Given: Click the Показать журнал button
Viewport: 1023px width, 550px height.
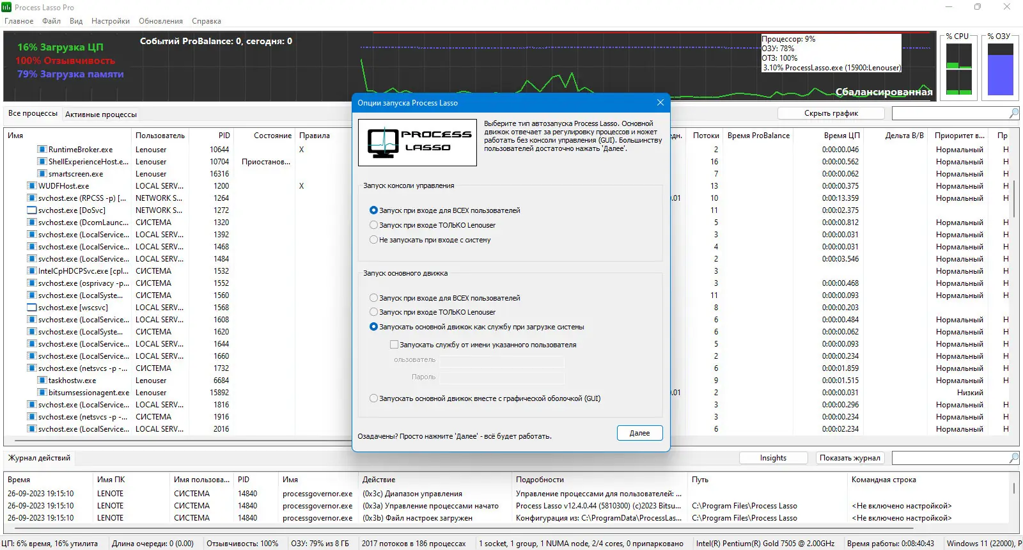Looking at the screenshot, I should coord(850,458).
